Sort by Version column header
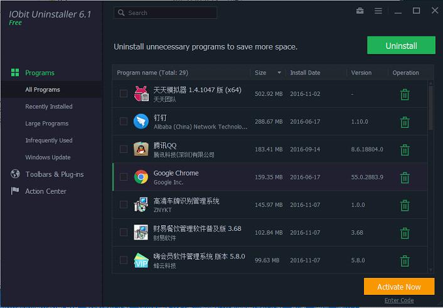Image resolution: width=443 pixels, height=308 pixels. (361, 73)
